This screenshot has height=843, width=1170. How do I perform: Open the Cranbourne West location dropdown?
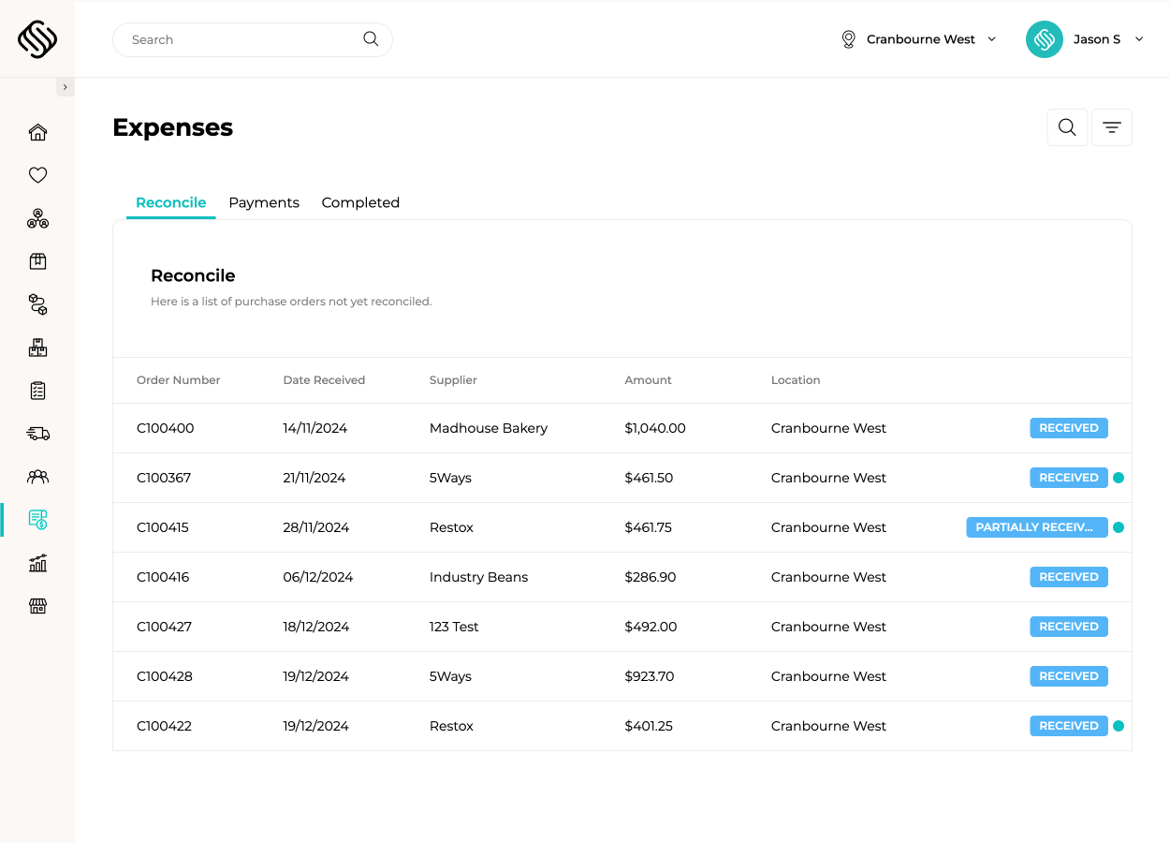point(918,39)
